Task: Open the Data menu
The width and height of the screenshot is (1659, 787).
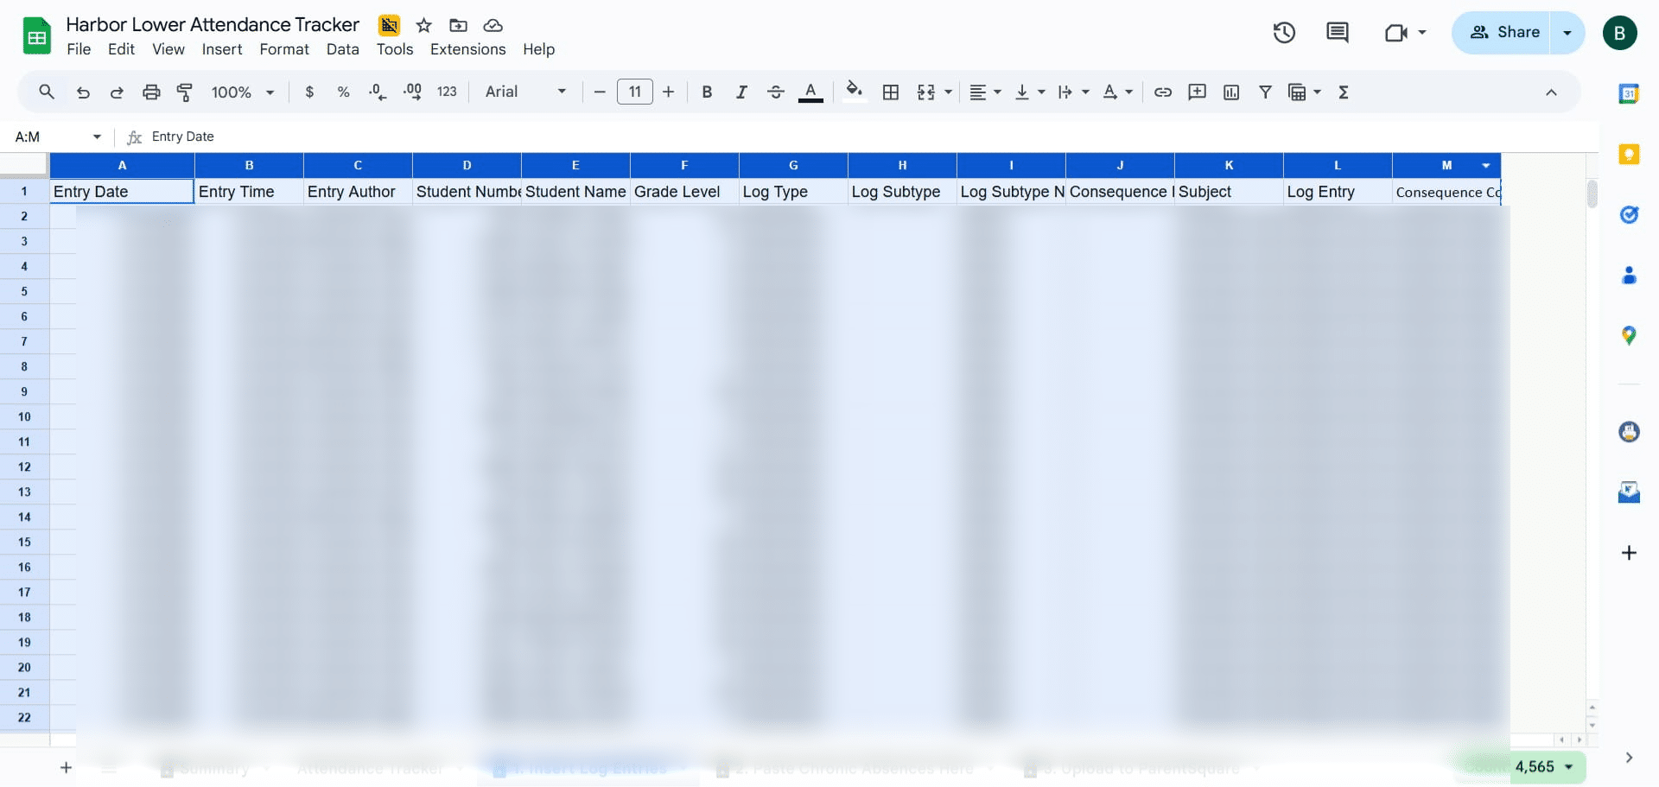Action: click(x=342, y=49)
